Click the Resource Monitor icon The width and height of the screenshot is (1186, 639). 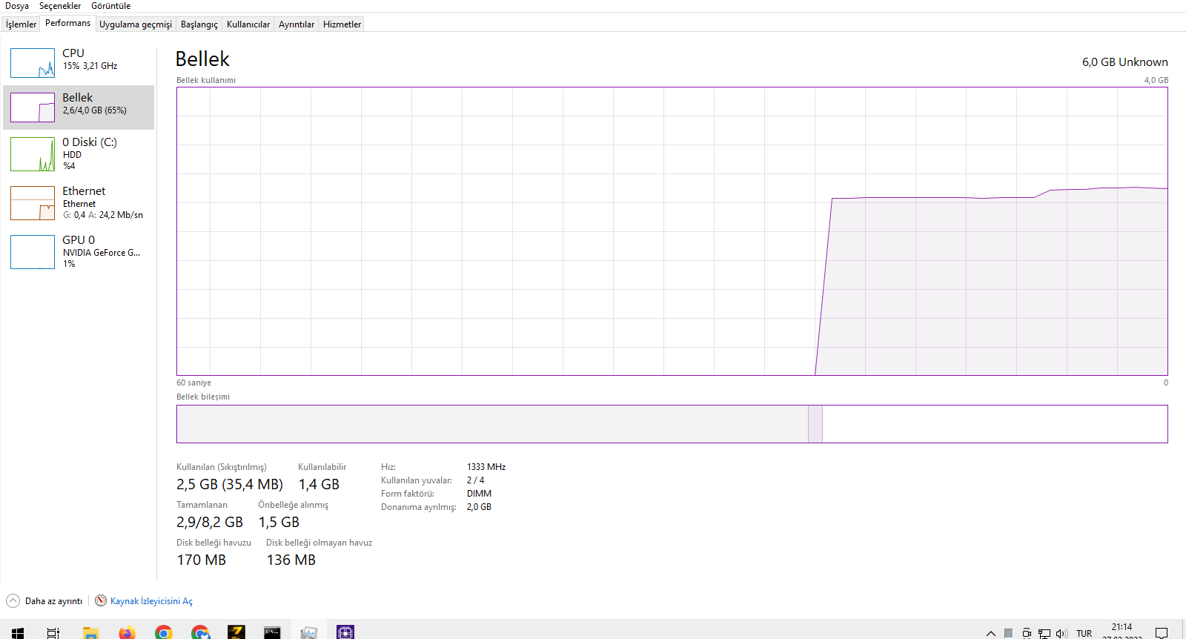pyautogui.click(x=101, y=600)
